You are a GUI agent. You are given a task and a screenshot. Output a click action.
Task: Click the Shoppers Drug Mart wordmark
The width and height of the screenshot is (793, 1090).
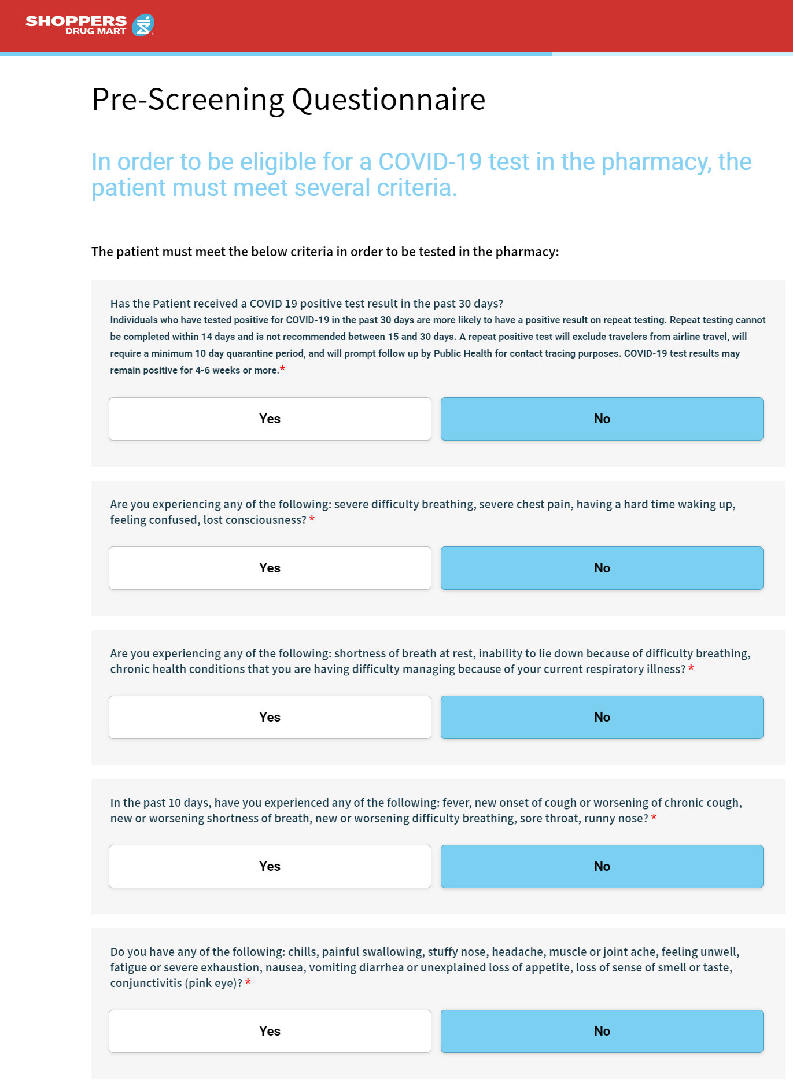pos(76,24)
